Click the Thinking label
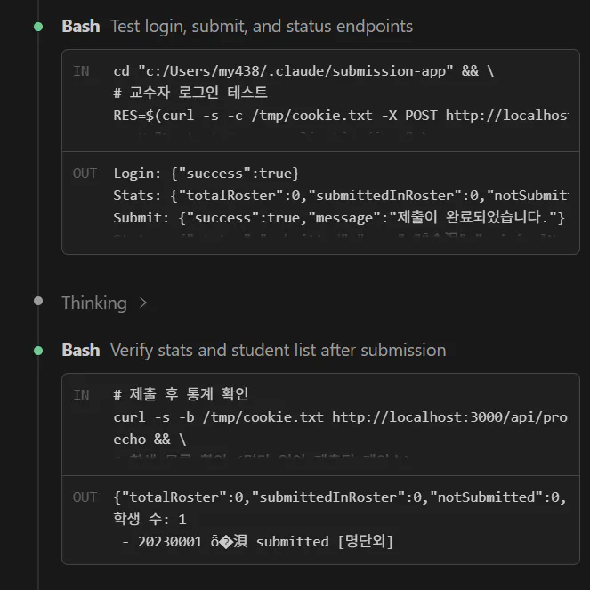This screenshot has width=590, height=590. point(94,303)
